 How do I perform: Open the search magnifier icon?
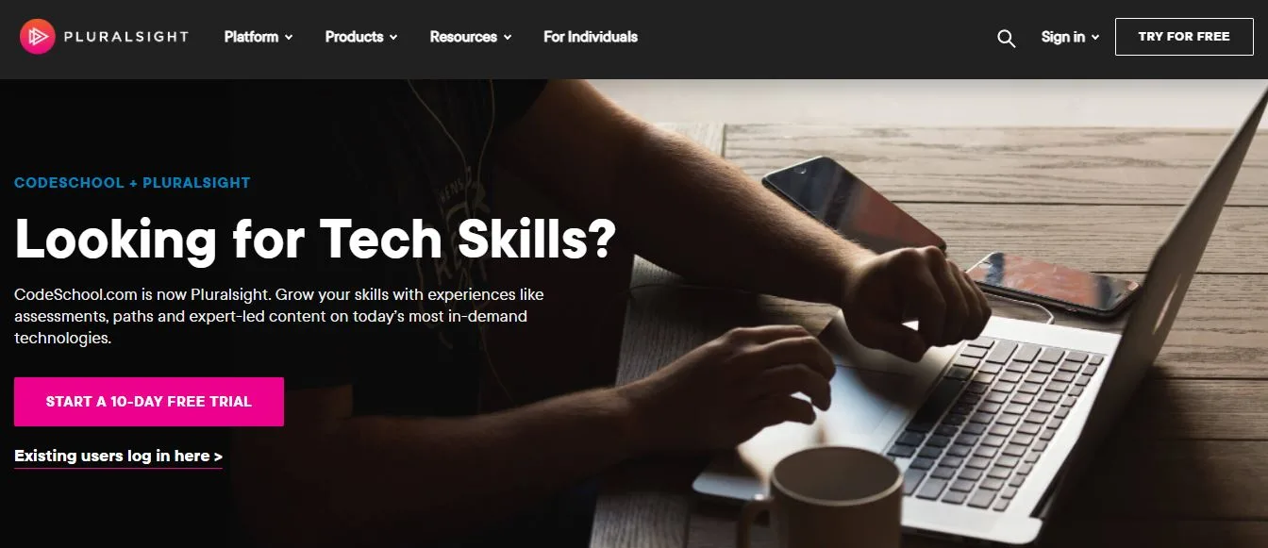coord(1007,38)
